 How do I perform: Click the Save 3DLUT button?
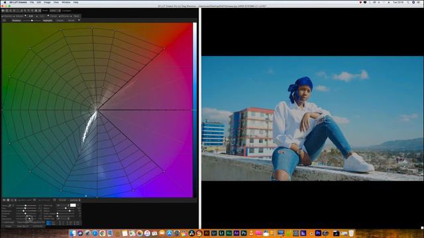coord(23,226)
